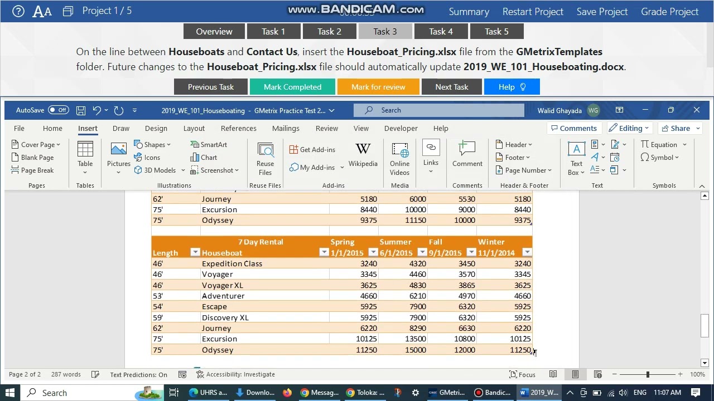The width and height of the screenshot is (714, 401).
Task: Expand Page Number dropdown
Action: (x=549, y=170)
